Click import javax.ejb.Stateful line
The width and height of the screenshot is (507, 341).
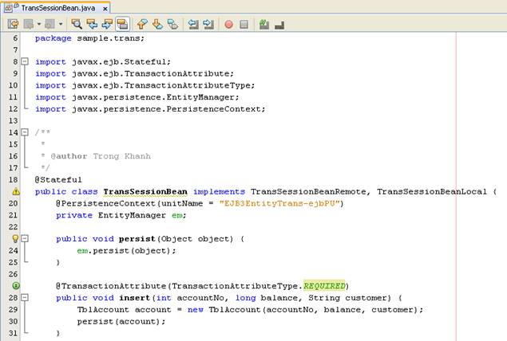(103, 61)
